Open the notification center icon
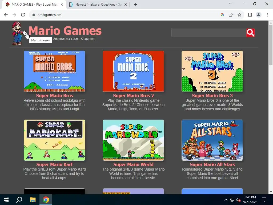 pyautogui.click(x=264, y=200)
